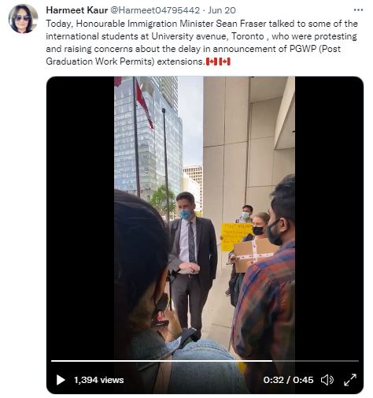Open Harmeet Kaur's profile avatar
The image size is (373, 398).
click(x=23, y=19)
